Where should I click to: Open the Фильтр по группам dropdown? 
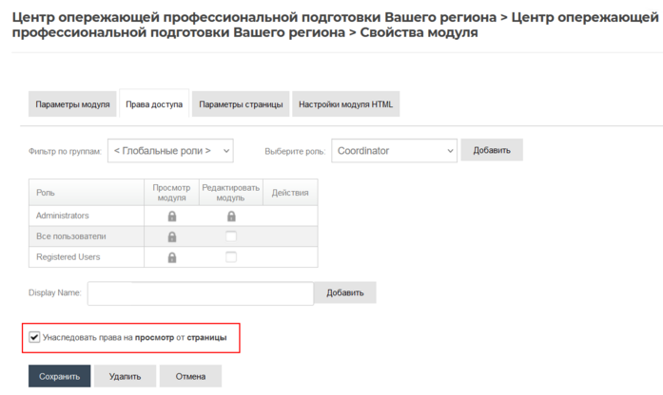(170, 150)
